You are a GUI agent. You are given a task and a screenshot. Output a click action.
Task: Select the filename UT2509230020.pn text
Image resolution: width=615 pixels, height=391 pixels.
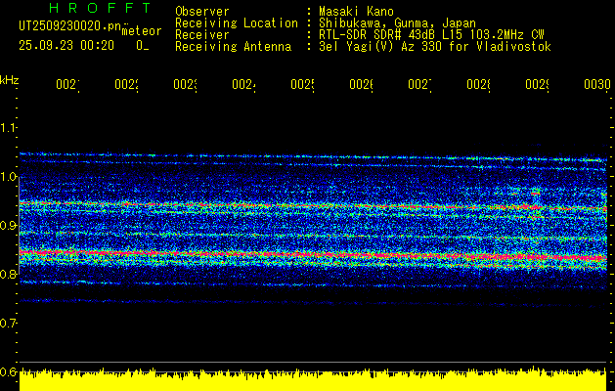pos(70,26)
